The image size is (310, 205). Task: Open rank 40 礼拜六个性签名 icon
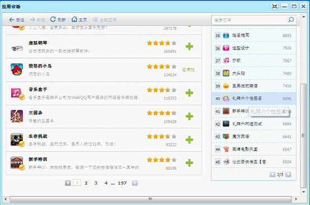tap(226, 99)
